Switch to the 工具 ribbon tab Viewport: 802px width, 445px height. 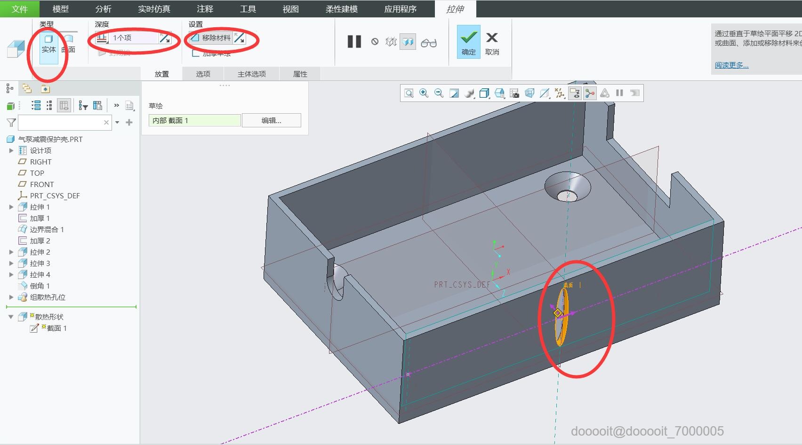tap(248, 9)
